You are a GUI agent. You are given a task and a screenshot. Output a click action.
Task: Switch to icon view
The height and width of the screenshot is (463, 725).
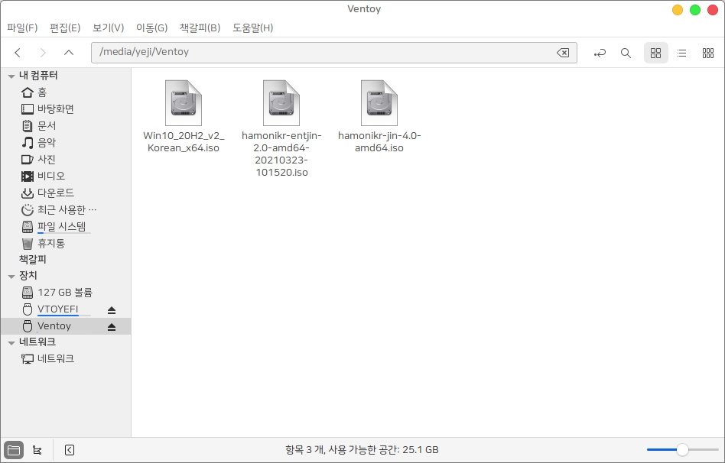(655, 53)
